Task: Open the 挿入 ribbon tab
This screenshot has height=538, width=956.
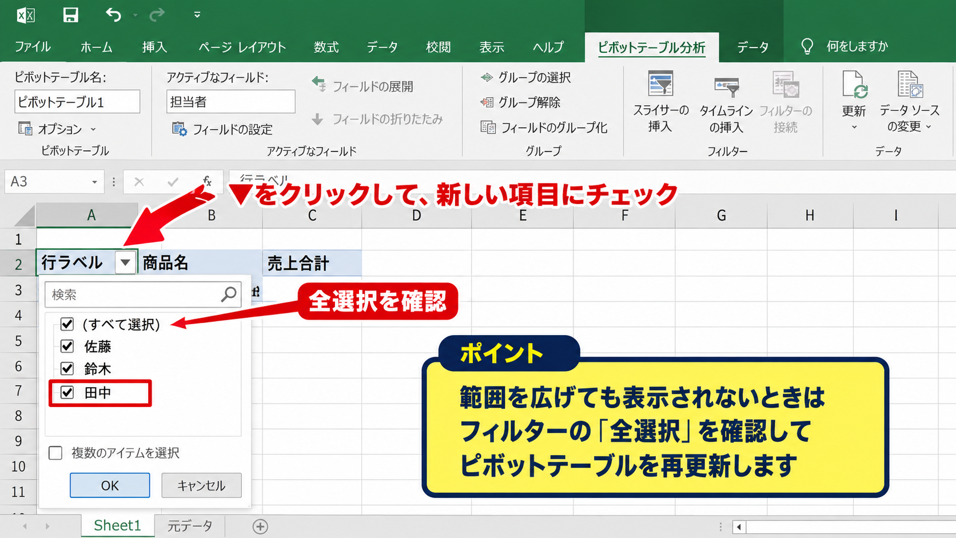Action: coord(154,47)
